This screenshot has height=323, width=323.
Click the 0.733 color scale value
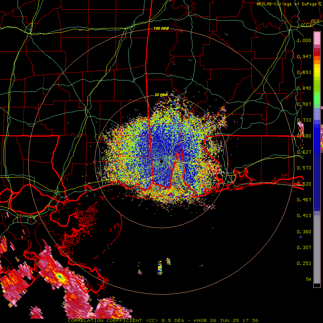click(304, 120)
